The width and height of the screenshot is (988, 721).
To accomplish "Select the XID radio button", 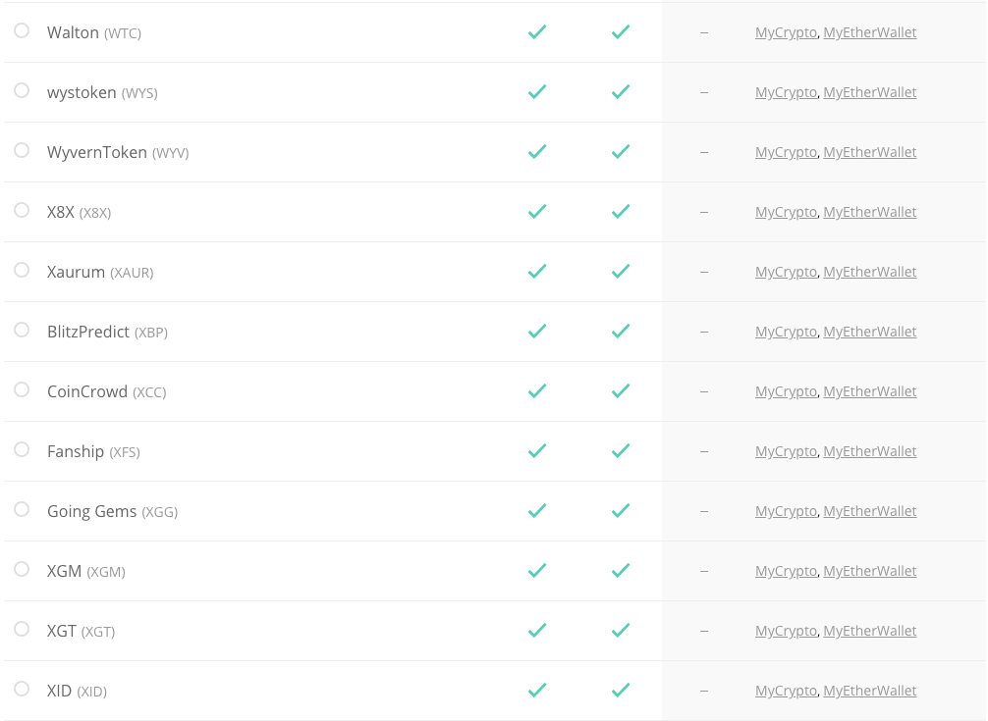I will point(22,689).
